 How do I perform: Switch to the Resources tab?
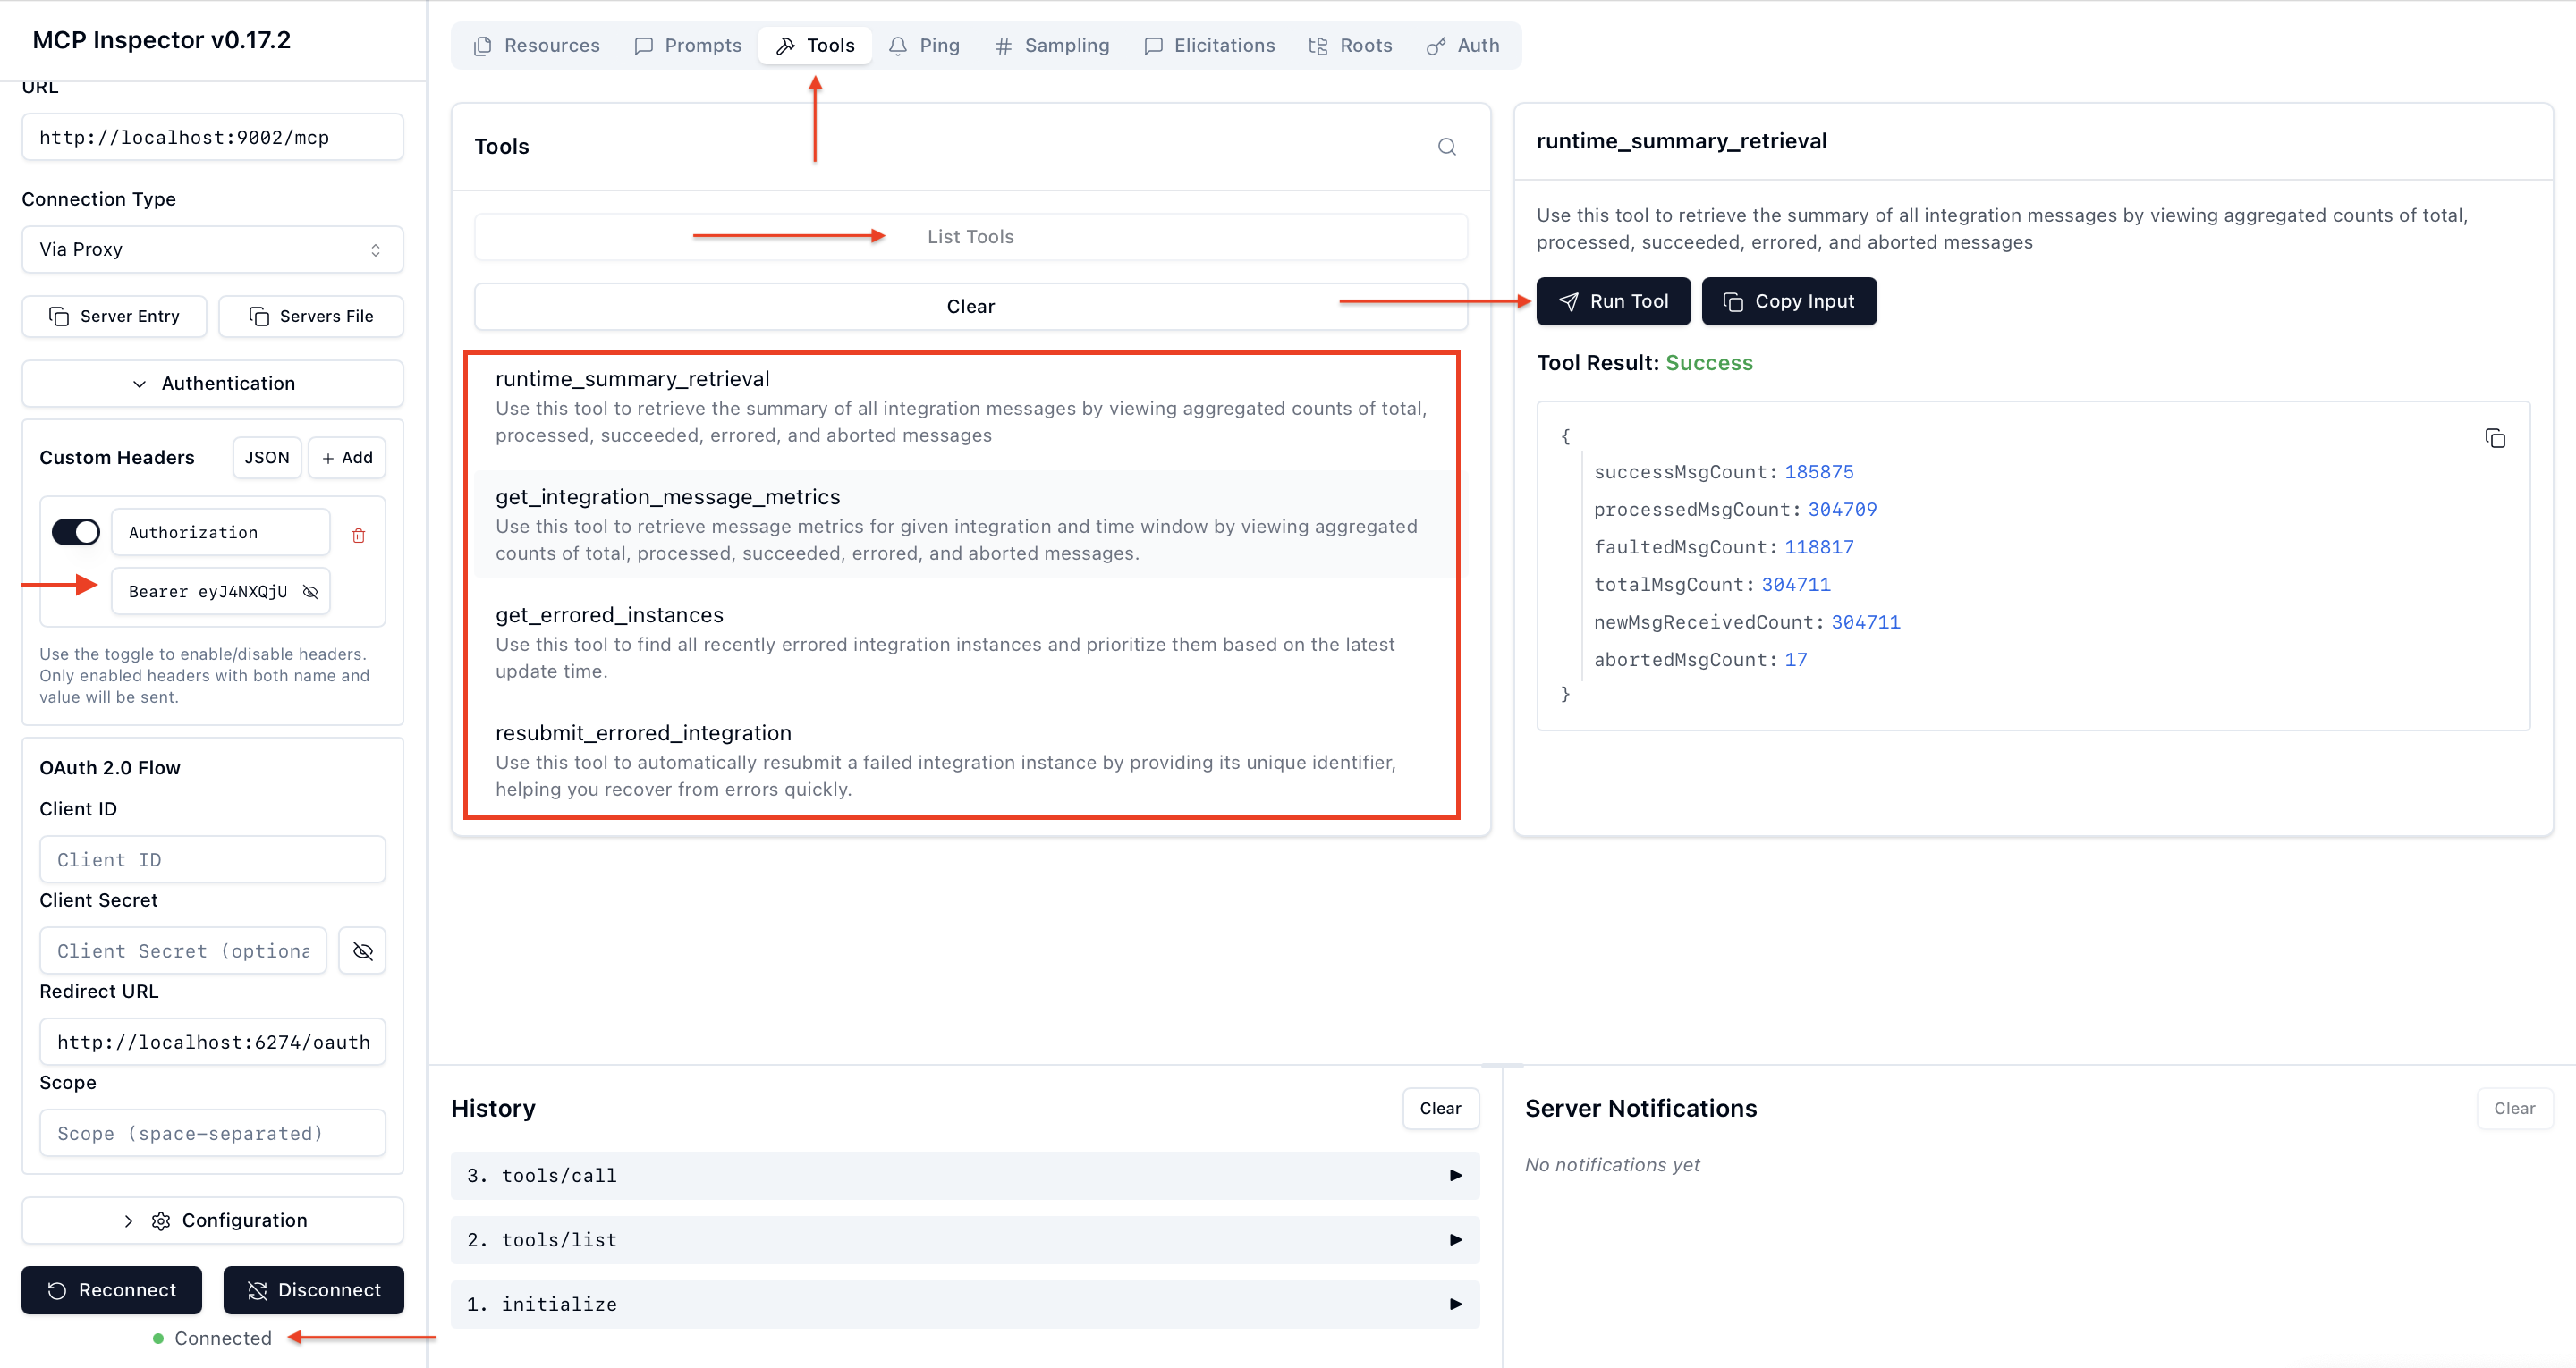536,45
